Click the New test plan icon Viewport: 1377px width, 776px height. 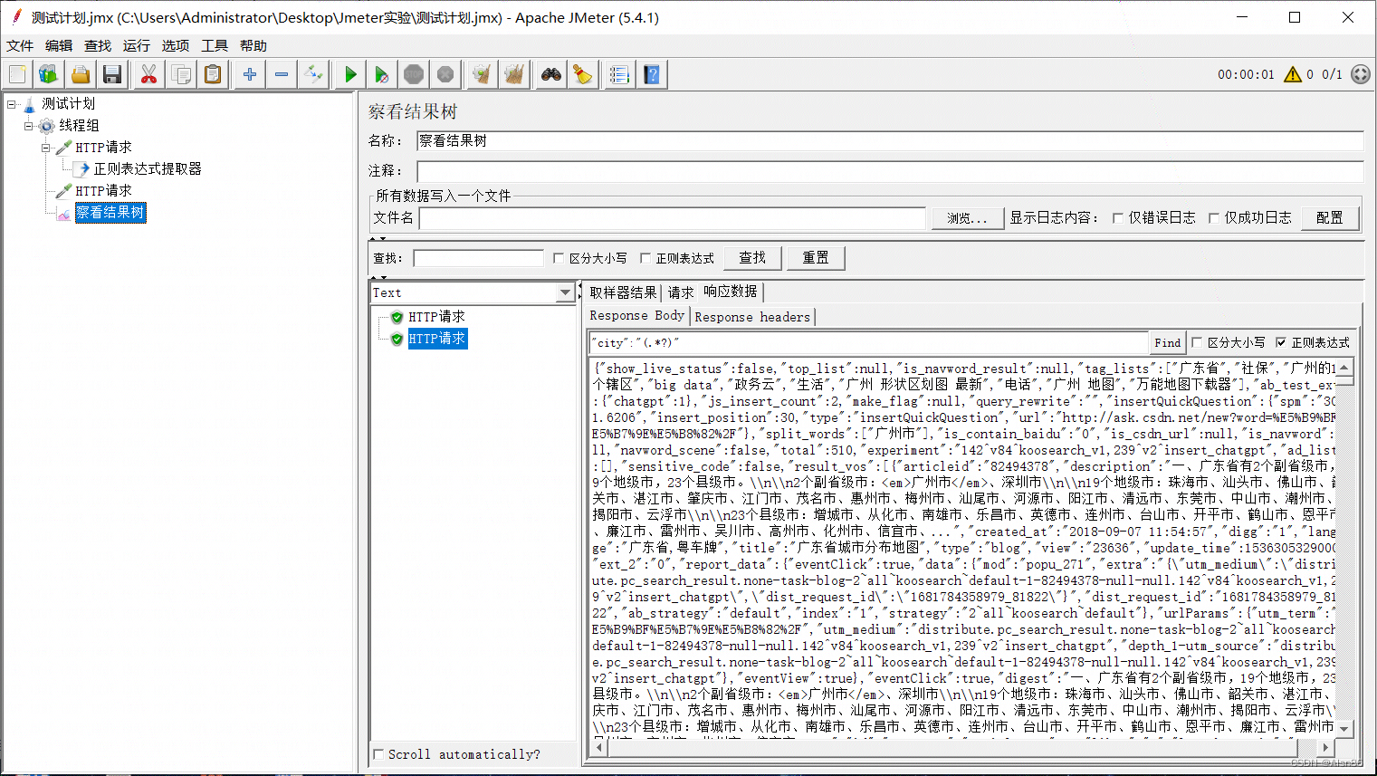(18, 74)
